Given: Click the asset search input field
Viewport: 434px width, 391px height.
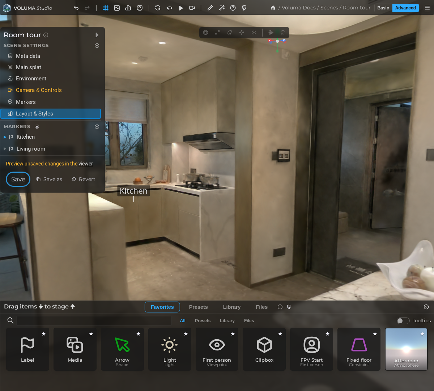Looking at the screenshot, I should pos(94,321).
